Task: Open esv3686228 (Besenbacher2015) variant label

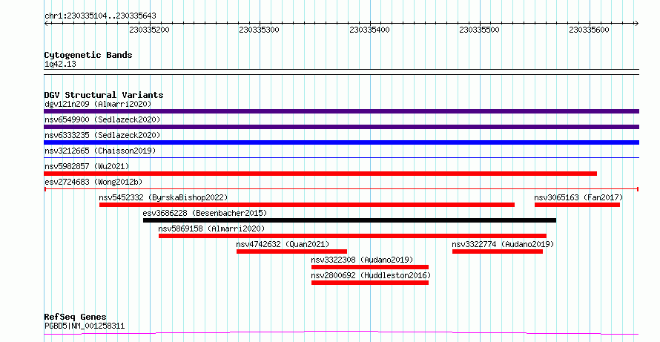Action: [205, 213]
